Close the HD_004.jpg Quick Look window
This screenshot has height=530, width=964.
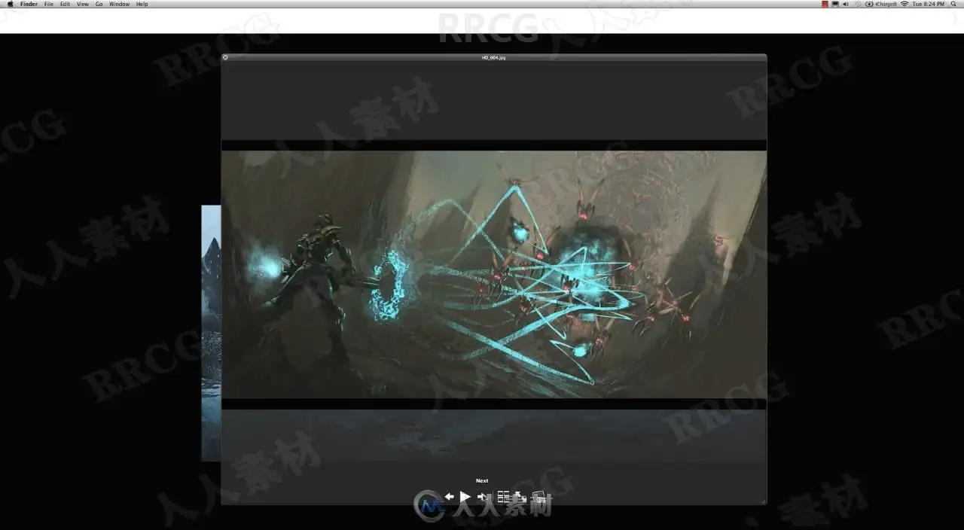[x=225, y=57]
